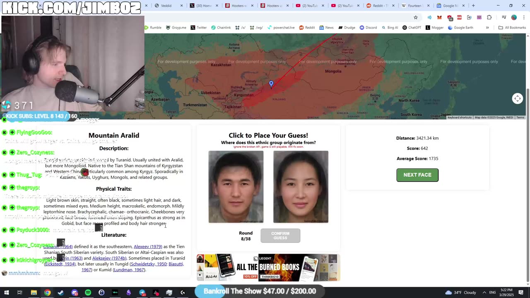Image resolution: width=530 pixels, height=298 pixels.
Task: Open the Mogger bookmark
Action: click(x=434, y=28)
